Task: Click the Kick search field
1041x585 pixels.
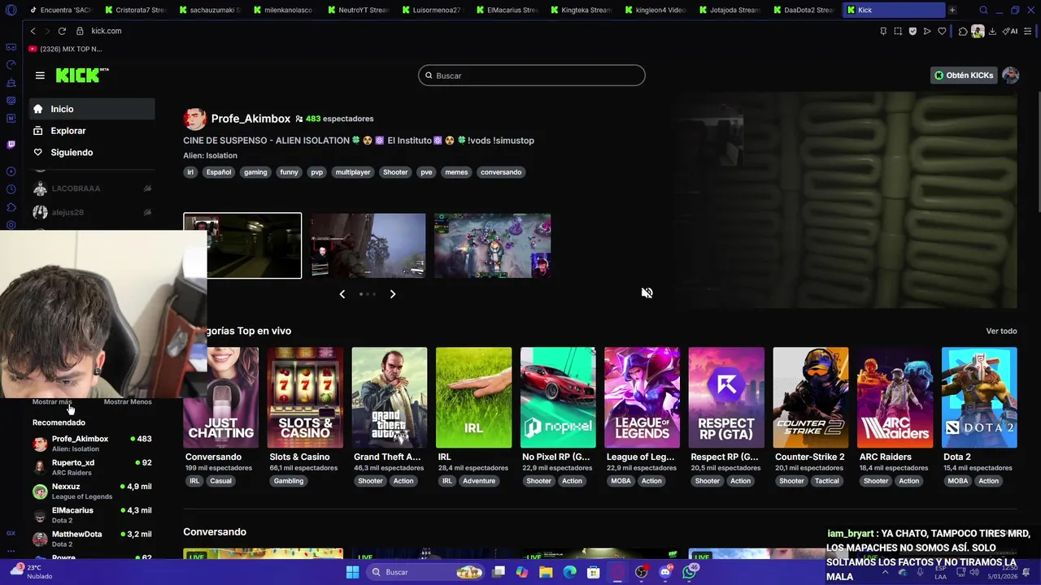Action: [532, 76]
